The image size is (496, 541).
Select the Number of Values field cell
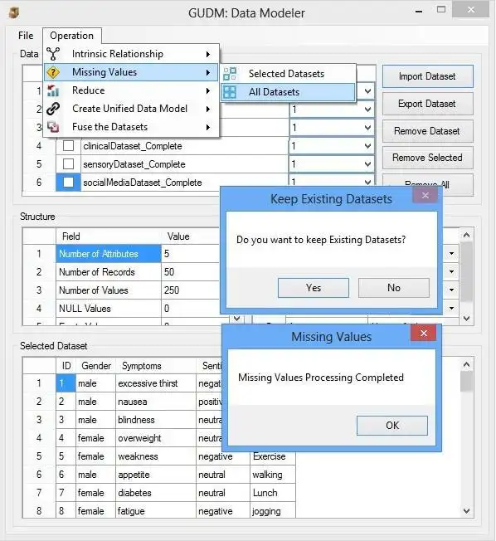[109, 290]
